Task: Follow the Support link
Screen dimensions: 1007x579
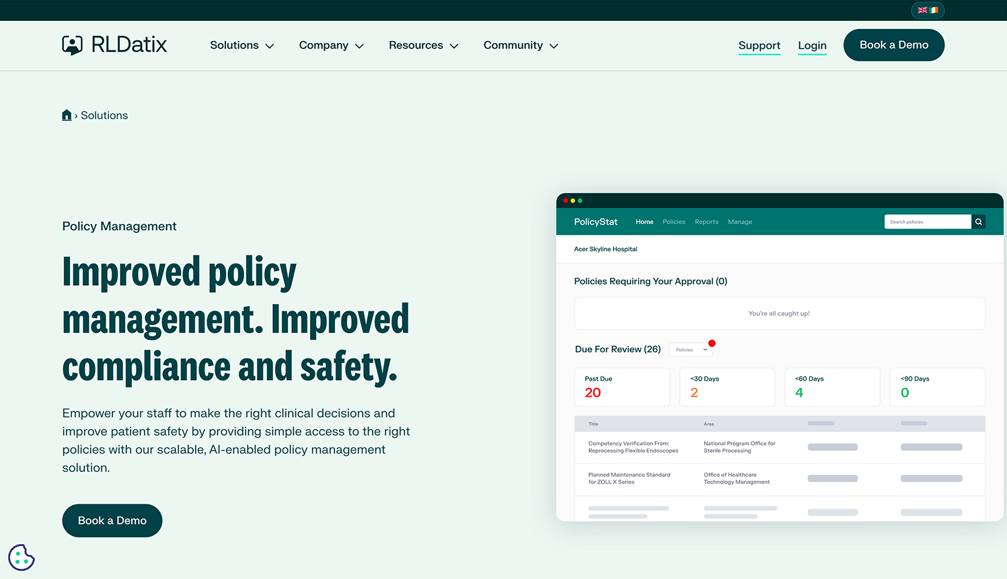Action: point(759,46)
